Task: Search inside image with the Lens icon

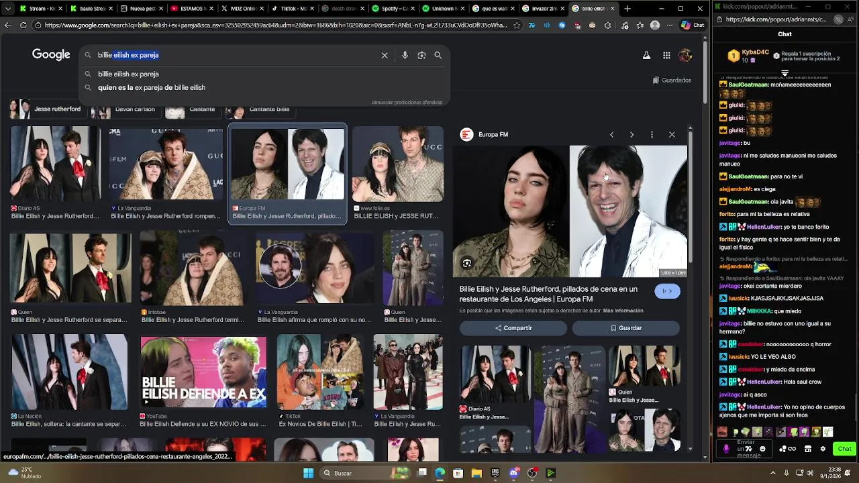Action: tap(467, 264)
